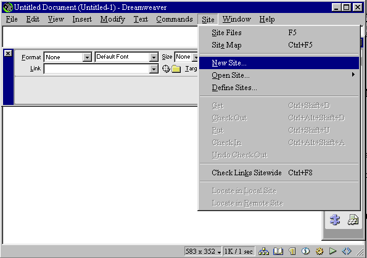
Task: Expand the Open Site submenu arrow
Action: coord(353,75)
